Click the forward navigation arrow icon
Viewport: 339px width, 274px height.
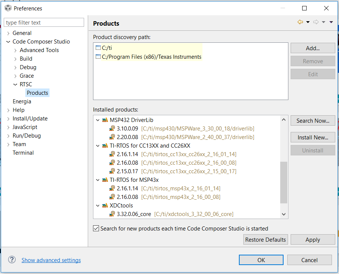pos(316,22)
